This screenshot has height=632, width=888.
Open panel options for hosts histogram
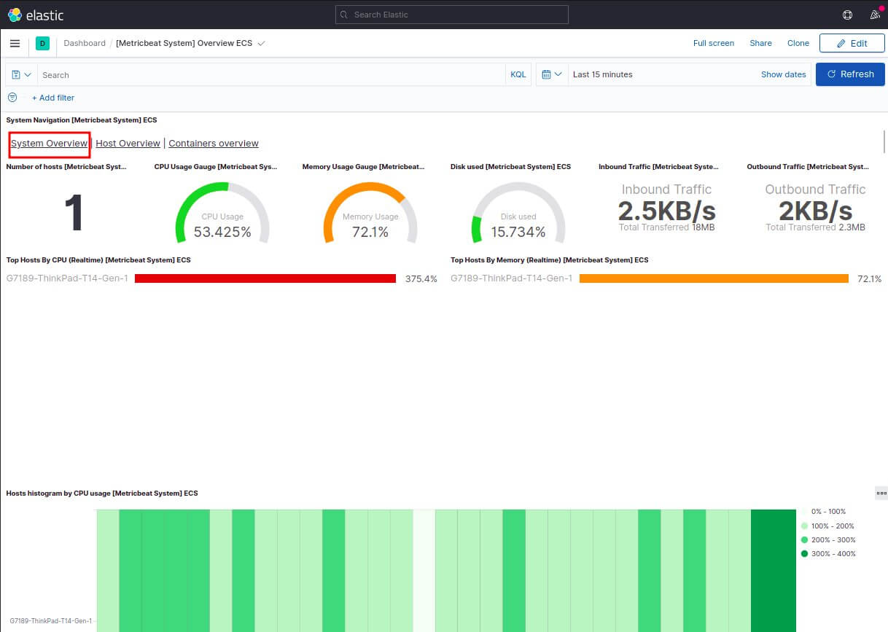(x=881, y=493)
